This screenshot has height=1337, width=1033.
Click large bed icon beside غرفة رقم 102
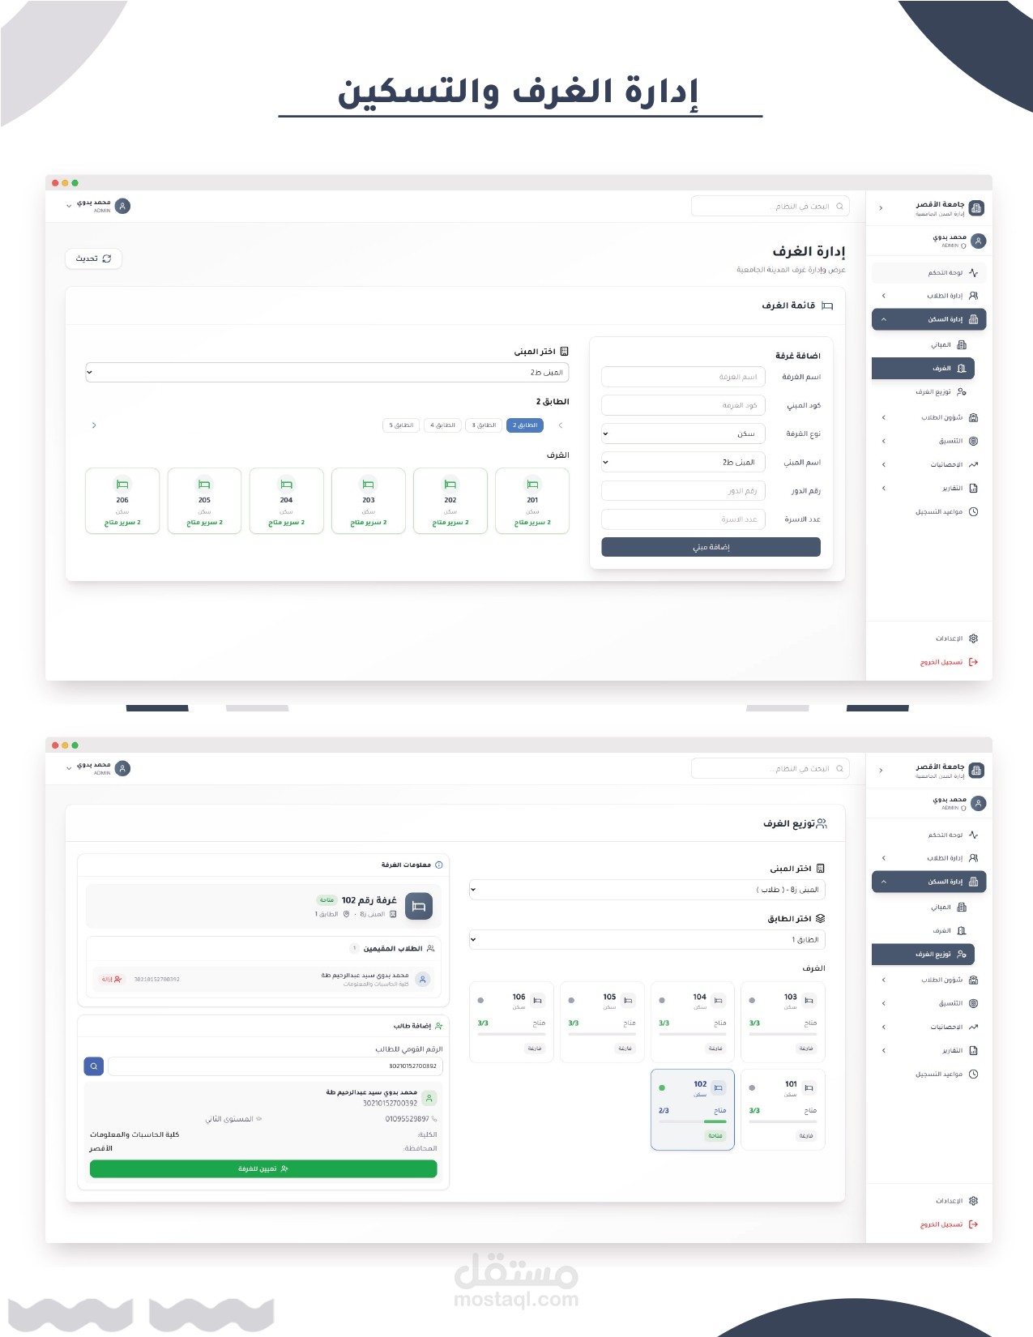coord(419,906)
